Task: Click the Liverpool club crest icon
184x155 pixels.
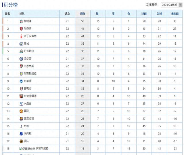Action: (x=21, y=21)
